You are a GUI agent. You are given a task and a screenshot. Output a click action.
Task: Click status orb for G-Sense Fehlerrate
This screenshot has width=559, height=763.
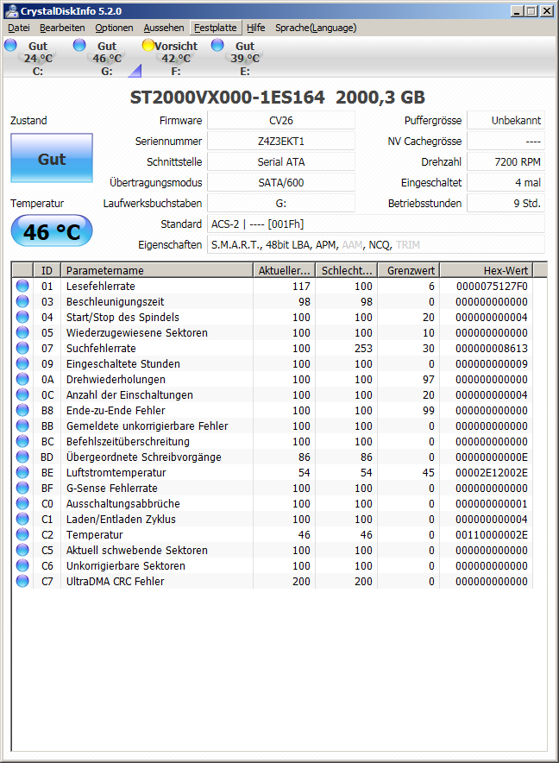[22, 488]
